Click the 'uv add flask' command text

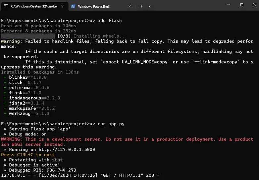(x=106, y=21)
